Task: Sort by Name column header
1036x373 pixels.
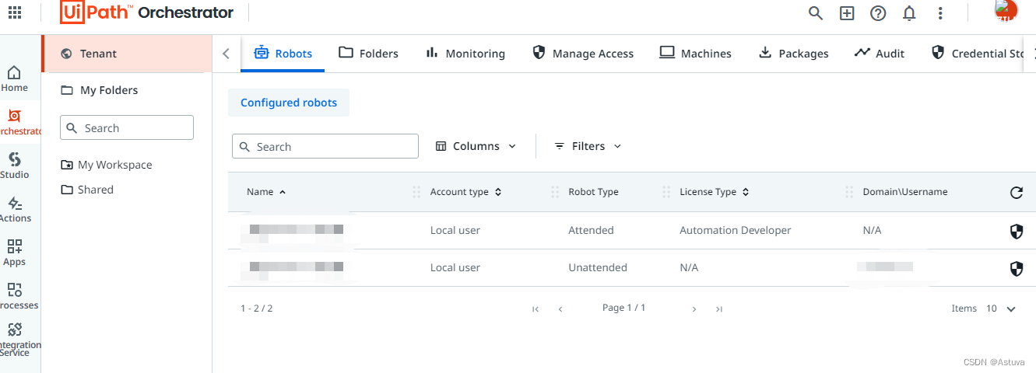Action: 266,192
